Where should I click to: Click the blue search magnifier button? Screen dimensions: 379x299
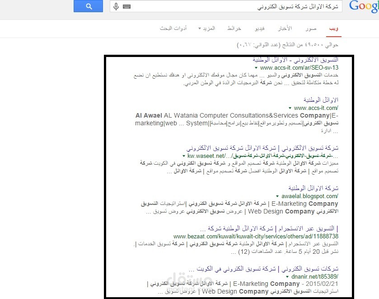tap(88, 6)
